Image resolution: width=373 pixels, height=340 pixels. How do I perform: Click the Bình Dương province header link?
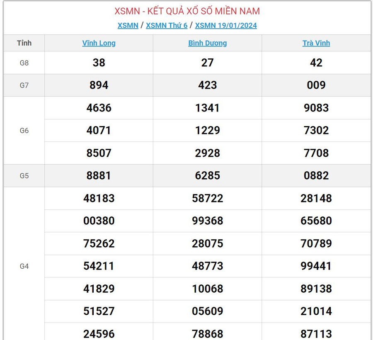[207, 43]
